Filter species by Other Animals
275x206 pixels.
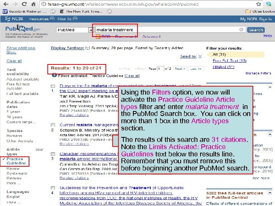point(19,141)
